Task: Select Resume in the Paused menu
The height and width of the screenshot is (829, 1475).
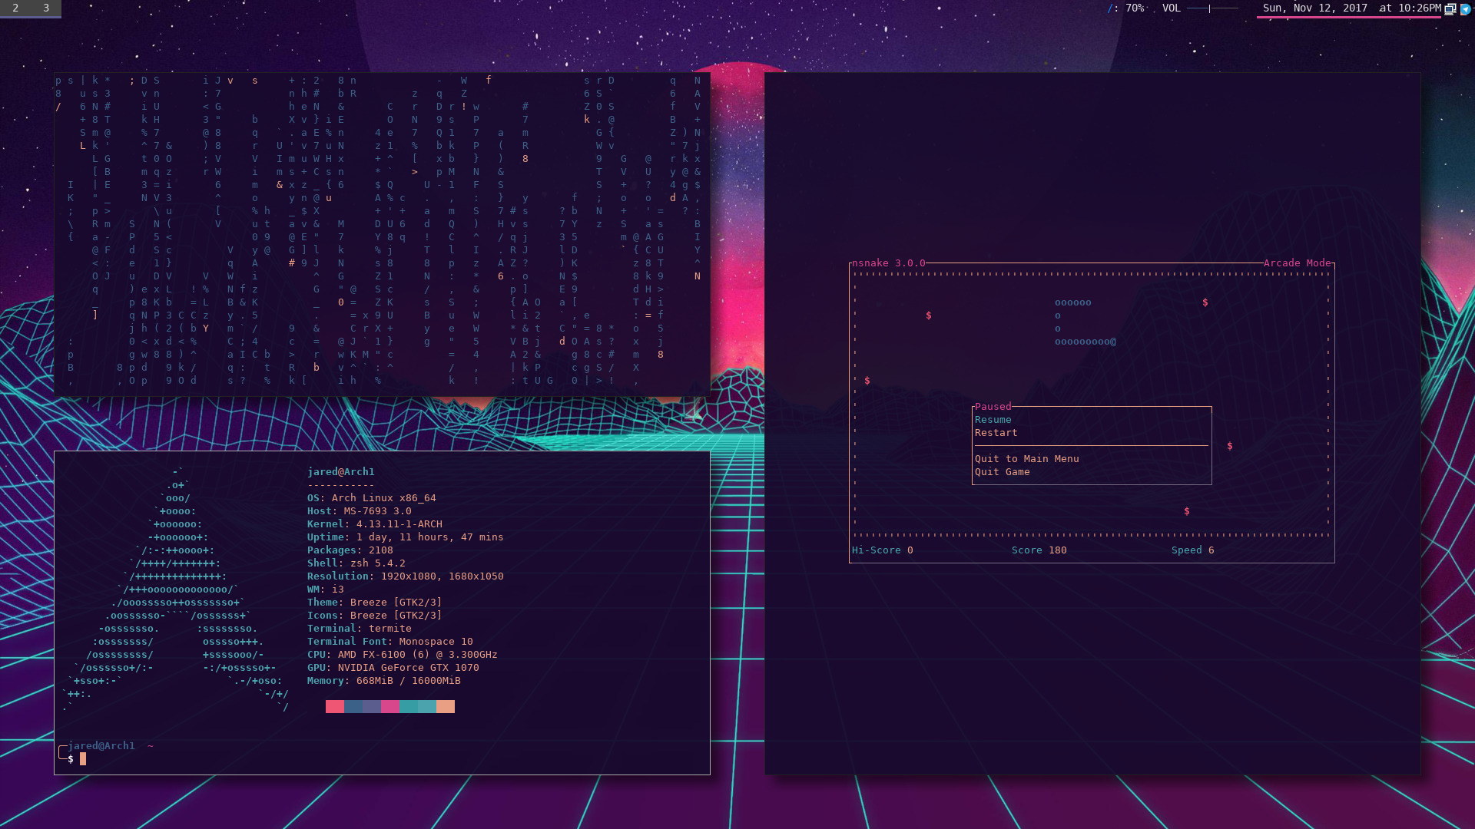Action: point(993,420)
